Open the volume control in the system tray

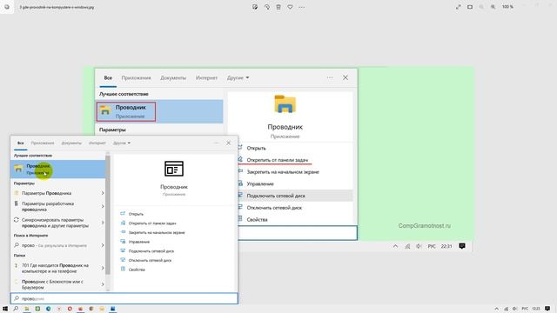tap(514, 309)
